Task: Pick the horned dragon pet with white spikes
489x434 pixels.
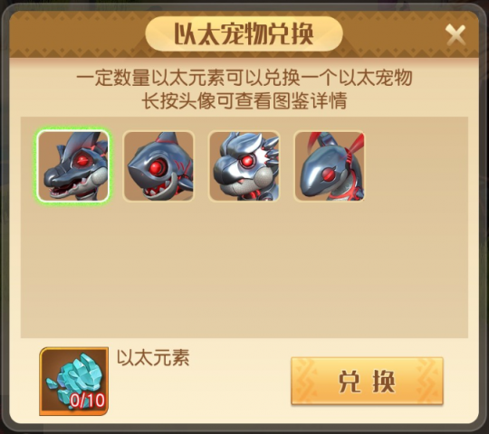Action: (244, 166)
